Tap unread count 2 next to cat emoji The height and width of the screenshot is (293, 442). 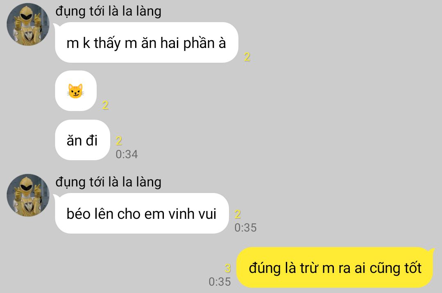[105, 105]
